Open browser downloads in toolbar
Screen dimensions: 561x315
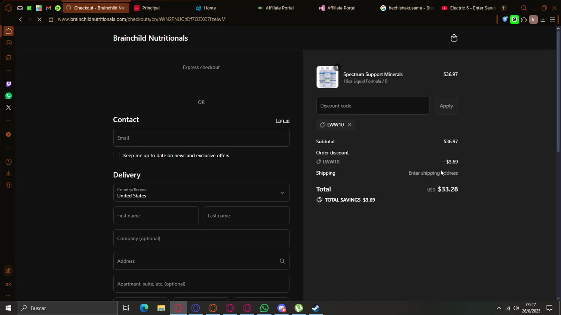click(543, 19)
